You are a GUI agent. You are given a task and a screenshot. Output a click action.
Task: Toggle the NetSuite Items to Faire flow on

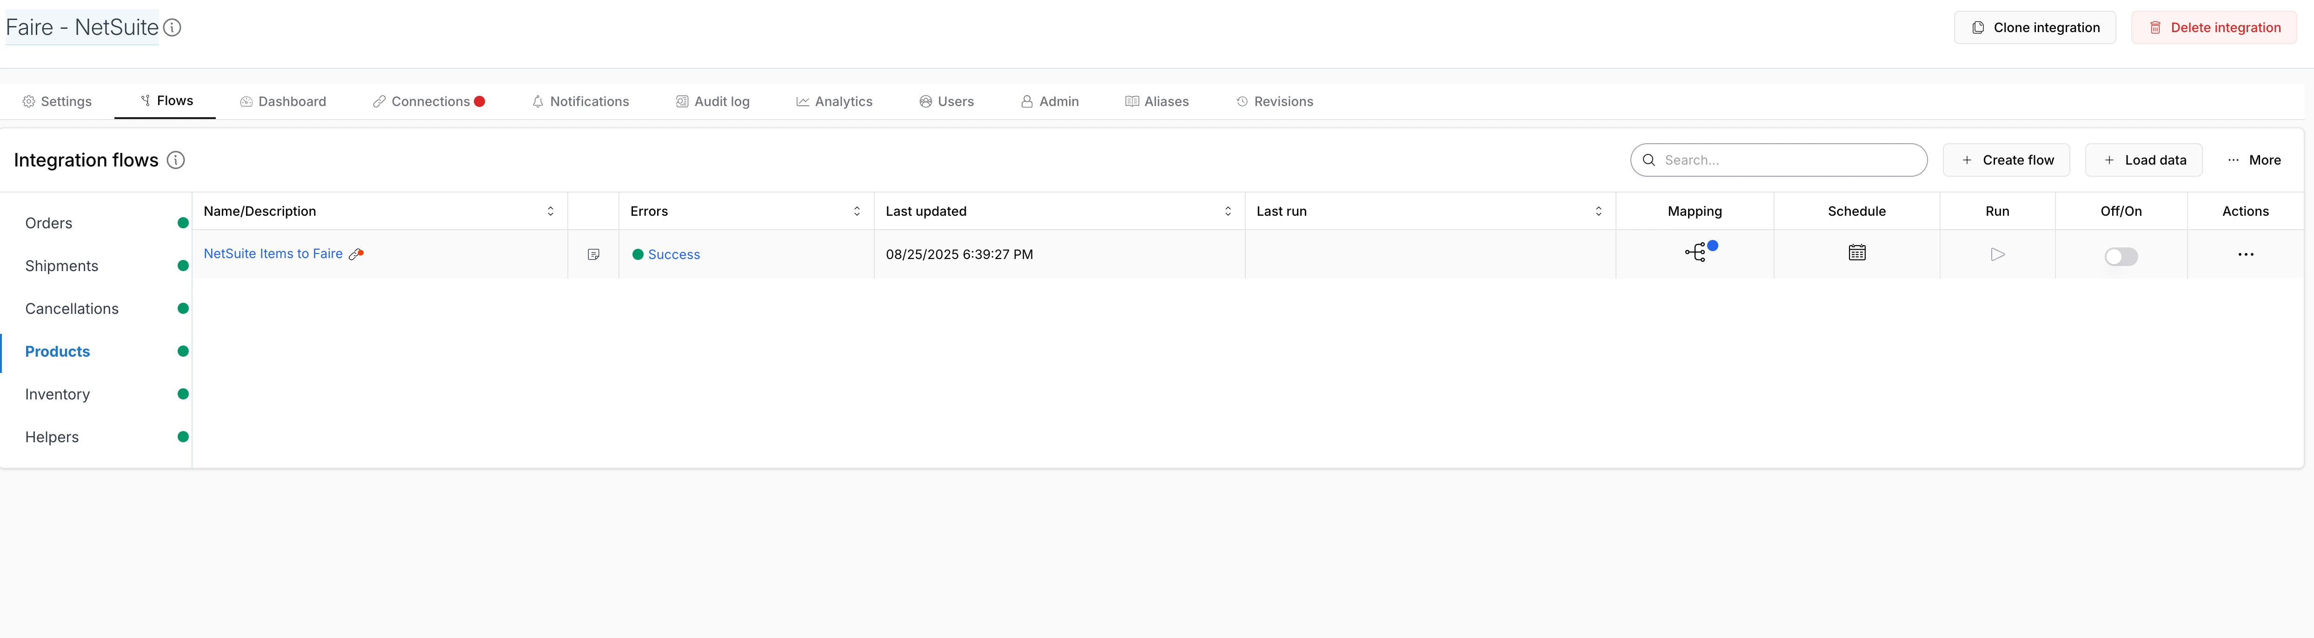click(2121, 256)
